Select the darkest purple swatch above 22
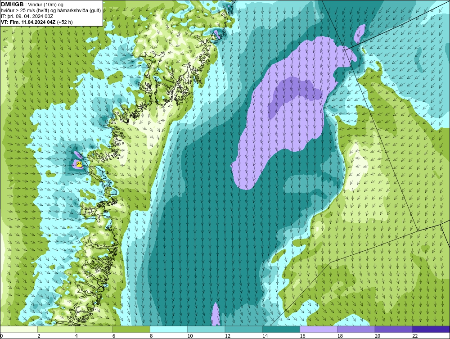Viewport: 450px width, 339px height. [x=431, y=329]
